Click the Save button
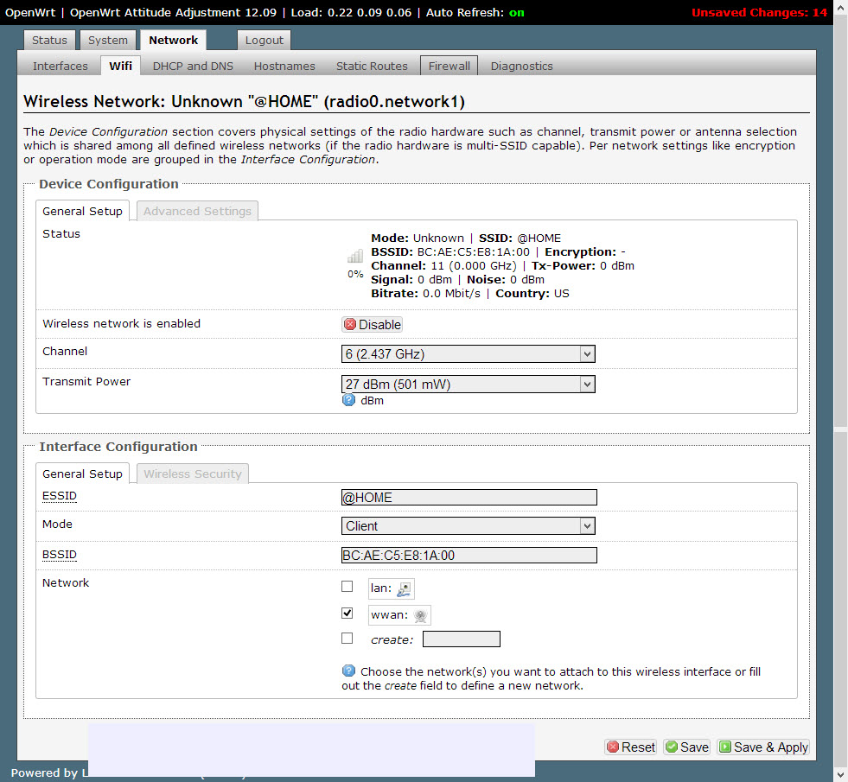Viewport: 848px width, 782px height. (687, 747)
